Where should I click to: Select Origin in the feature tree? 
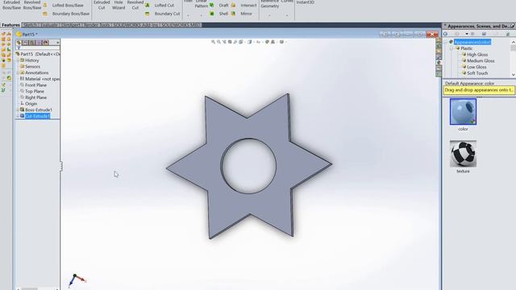click(28, 104)
